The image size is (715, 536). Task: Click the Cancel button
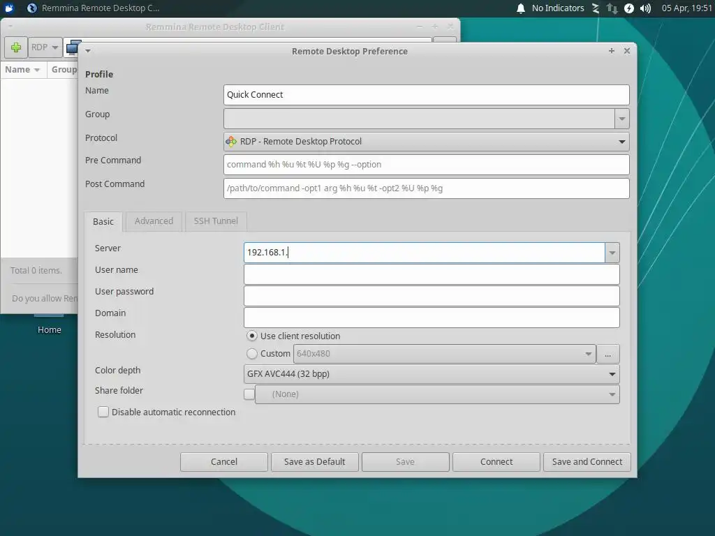coord(224,462)
